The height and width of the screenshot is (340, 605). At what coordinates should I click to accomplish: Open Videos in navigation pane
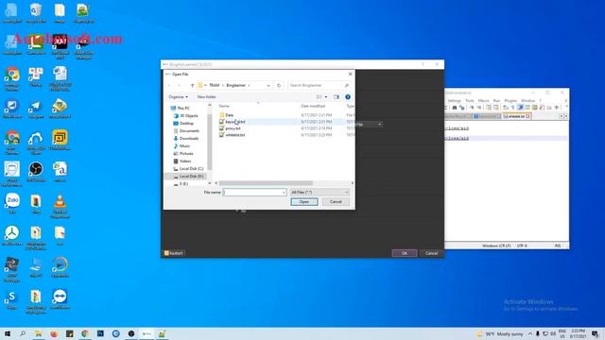[182, 161]
